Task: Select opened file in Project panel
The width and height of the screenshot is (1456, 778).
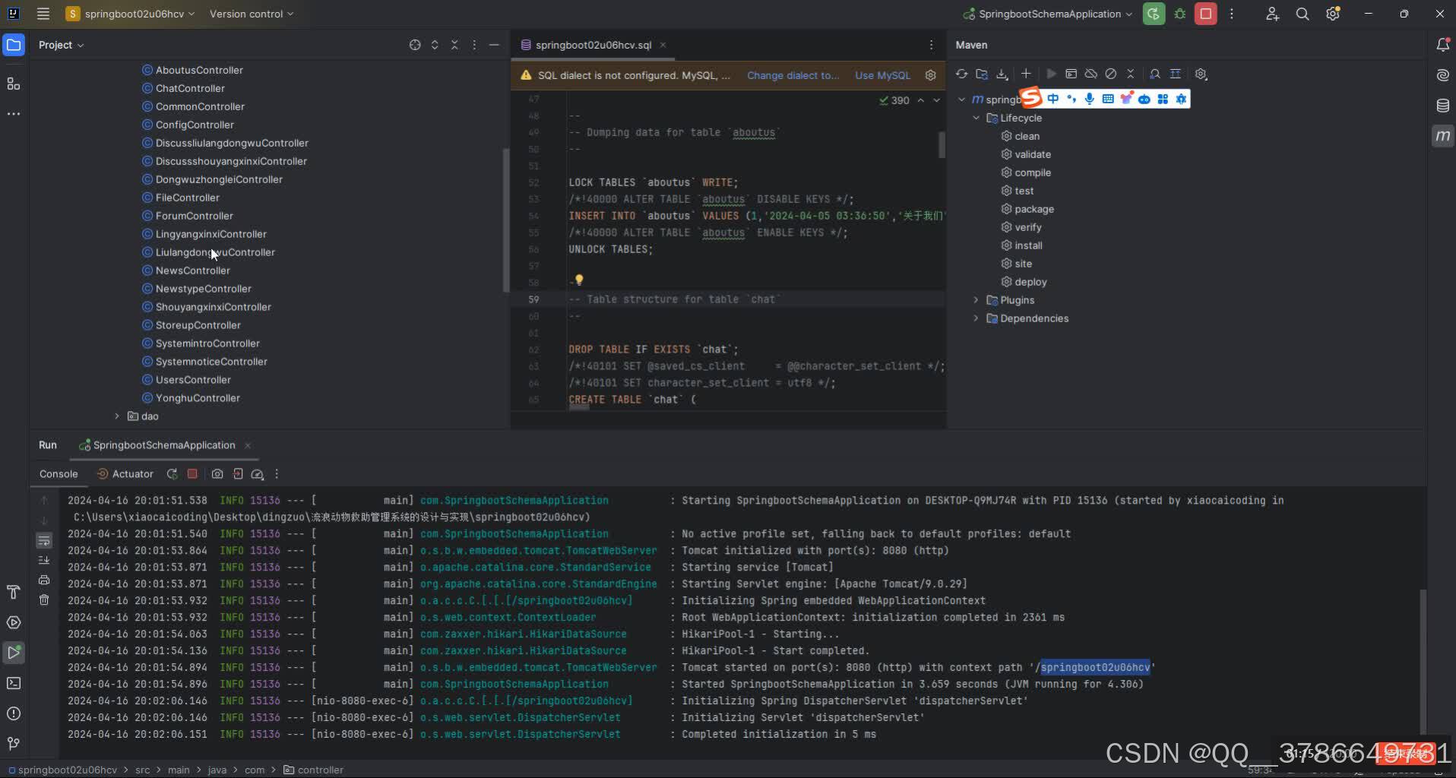Action: tap(415, 45)
